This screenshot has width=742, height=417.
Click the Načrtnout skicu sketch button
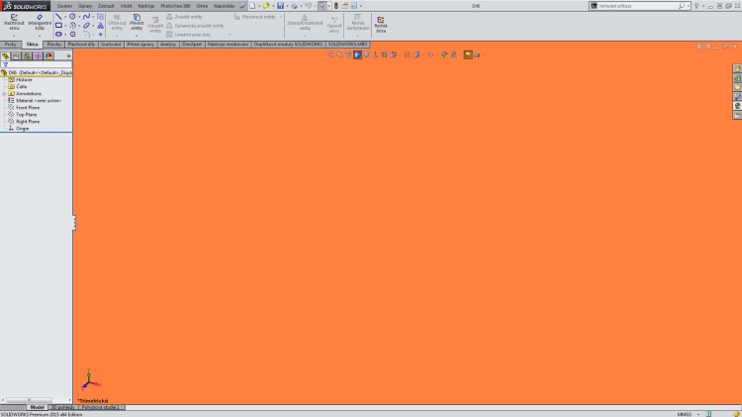14,22
